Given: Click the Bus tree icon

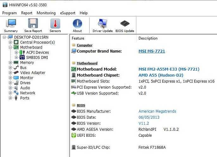Looking at the screenshot, I should pyautogui.click(x=16, y=67).
